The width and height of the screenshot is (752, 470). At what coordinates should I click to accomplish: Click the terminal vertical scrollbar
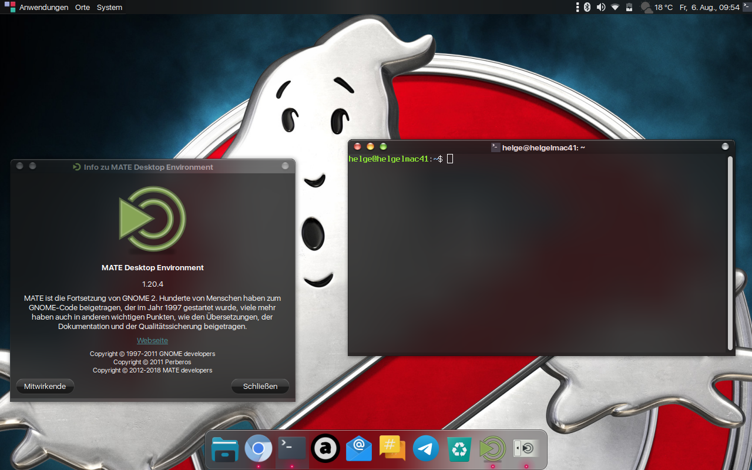tap(730, 253)
